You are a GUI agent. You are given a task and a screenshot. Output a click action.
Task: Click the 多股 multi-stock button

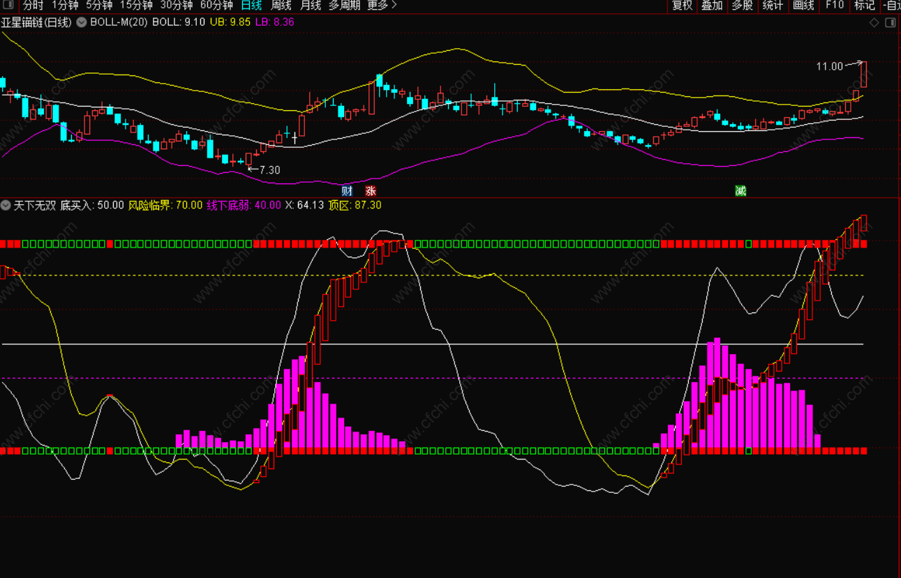point(743,6)
